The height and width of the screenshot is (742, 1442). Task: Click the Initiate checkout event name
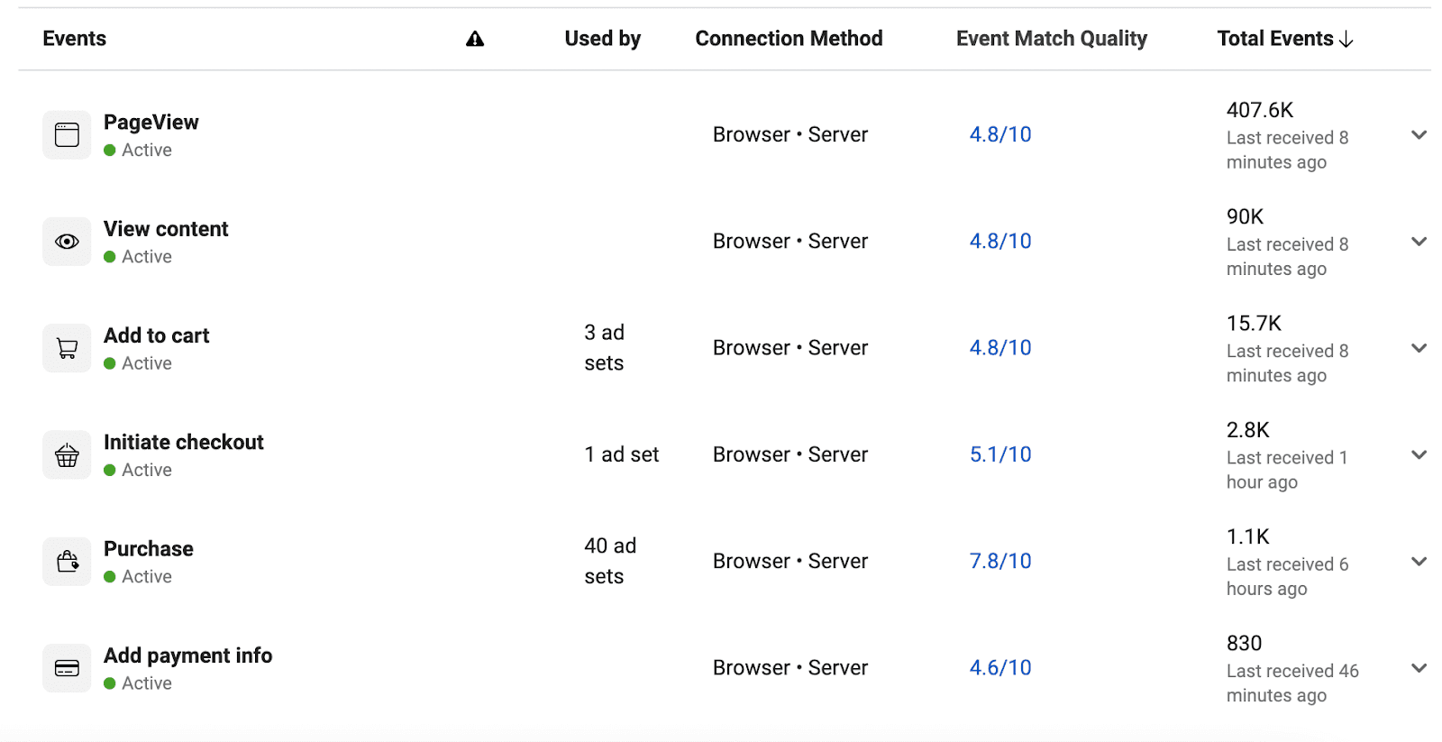coord(184,442)
